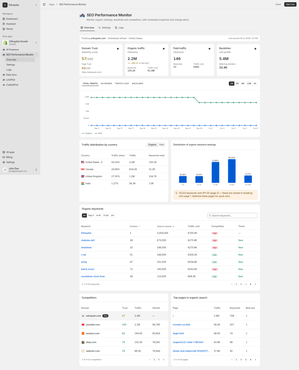This screenshot has height=370, width=299.
Task: Go to next top pages arrow
Action: pyautogui.click(x=255, y=360)
